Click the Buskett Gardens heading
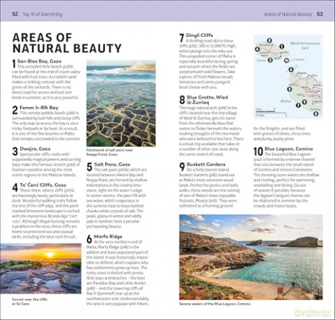The image size is (335, 320). 206,164
